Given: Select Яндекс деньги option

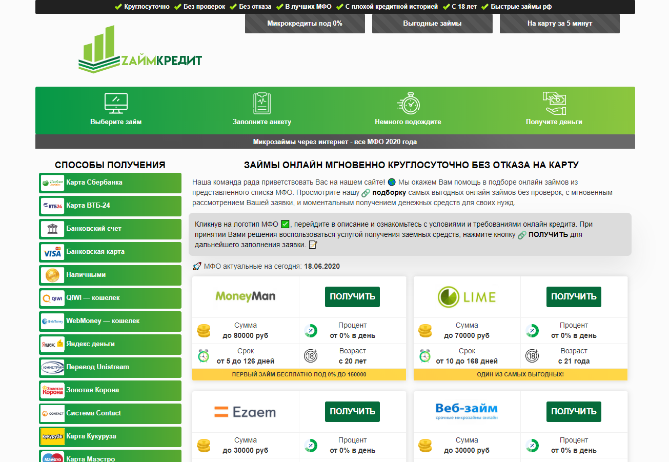Looking at the screenshot, I should coord(110,345).
